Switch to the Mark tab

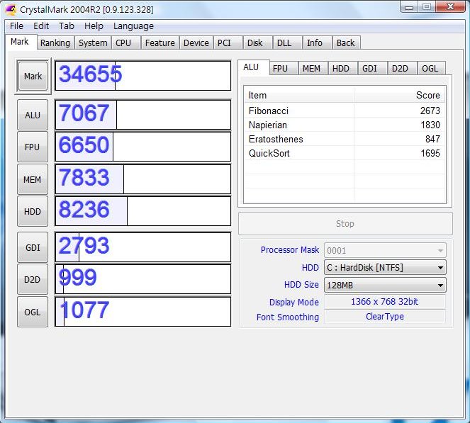point(20,42)
